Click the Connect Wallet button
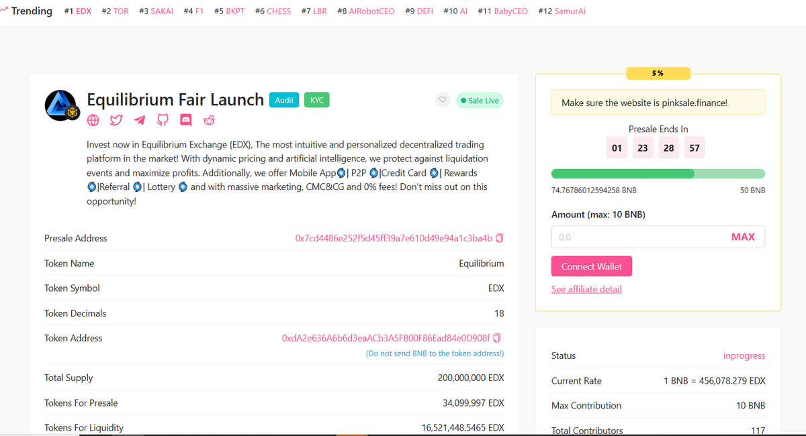This screenshot has width=806, height=436. [592, 266]
